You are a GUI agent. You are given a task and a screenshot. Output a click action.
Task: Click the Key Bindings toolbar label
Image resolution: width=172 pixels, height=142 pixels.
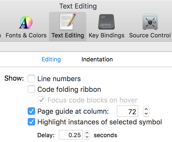click(x=107, y=35)
